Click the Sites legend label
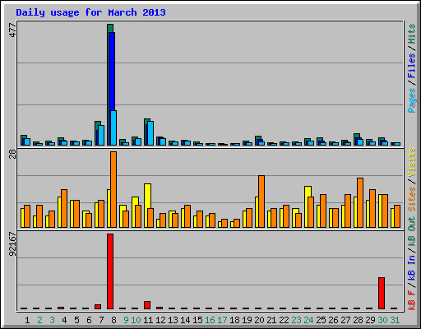The image size is (421, 329). 412,198
